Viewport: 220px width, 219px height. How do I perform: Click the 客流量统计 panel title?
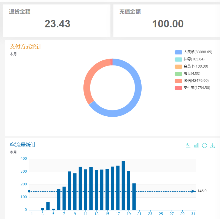[x=23, y=145]
